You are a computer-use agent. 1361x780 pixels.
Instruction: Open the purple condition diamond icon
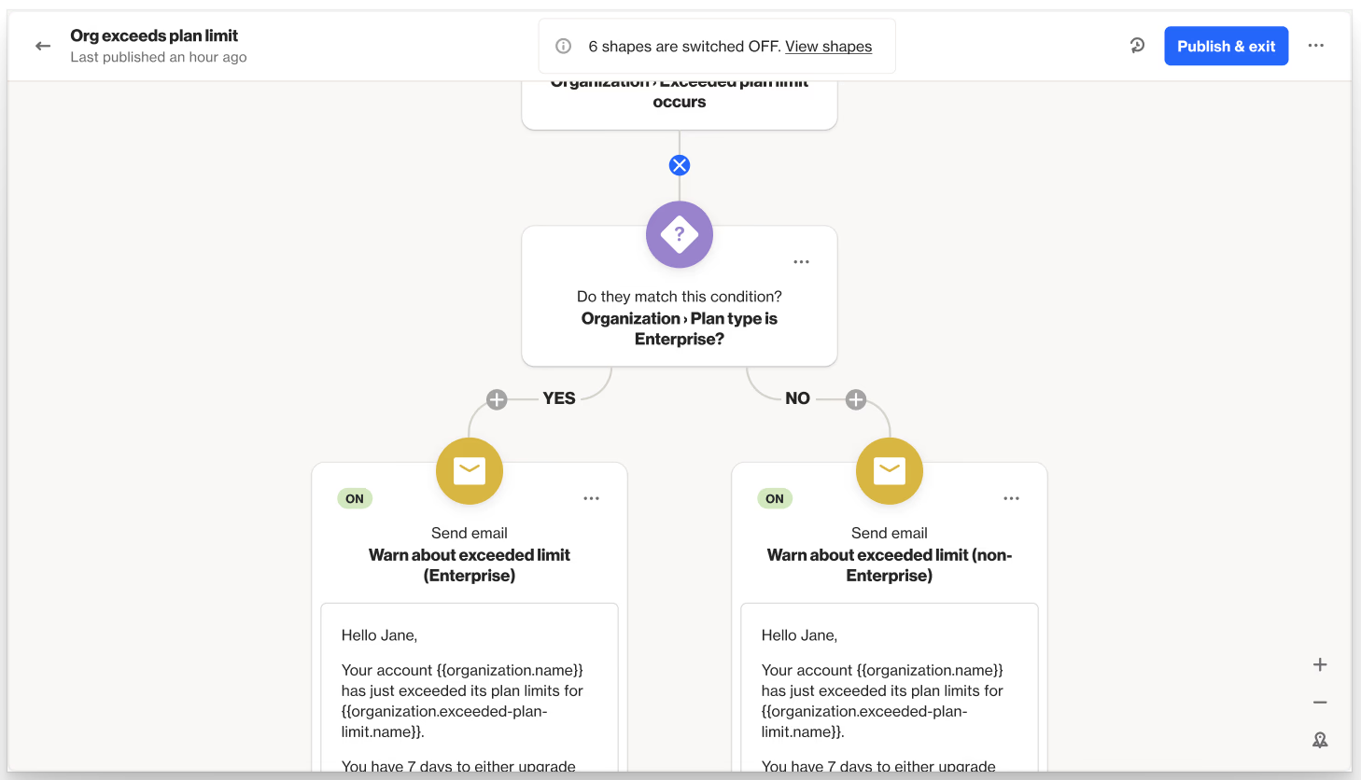(679, 234)
